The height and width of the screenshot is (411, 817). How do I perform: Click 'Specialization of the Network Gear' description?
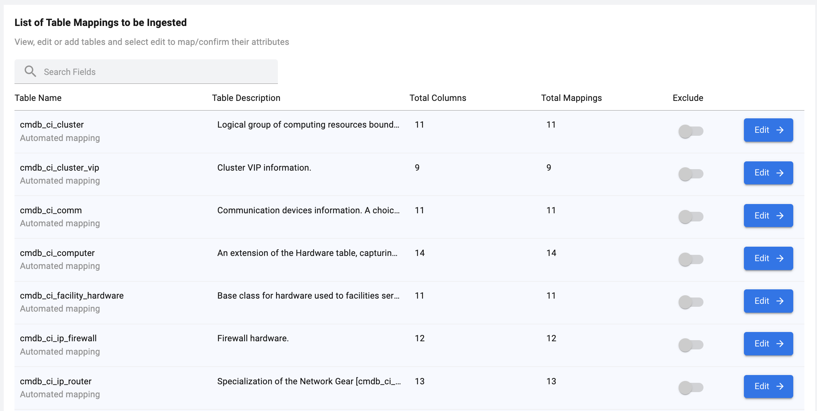coord(309,381)
